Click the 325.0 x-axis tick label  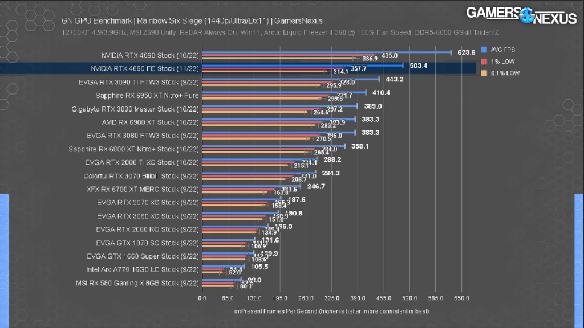[x=332, y=298]
